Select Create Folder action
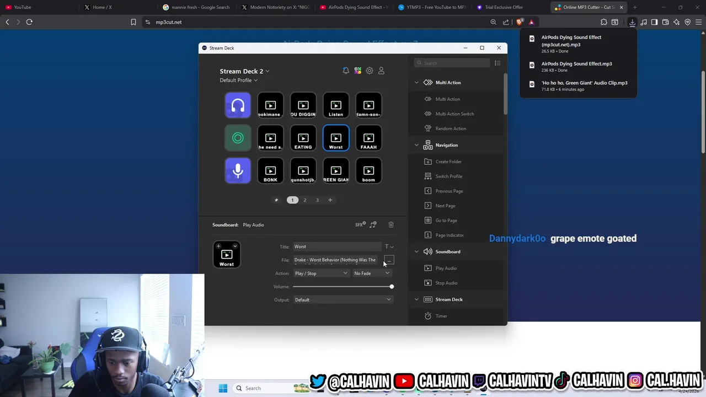 pyautogui.click(x=448, y=162)
